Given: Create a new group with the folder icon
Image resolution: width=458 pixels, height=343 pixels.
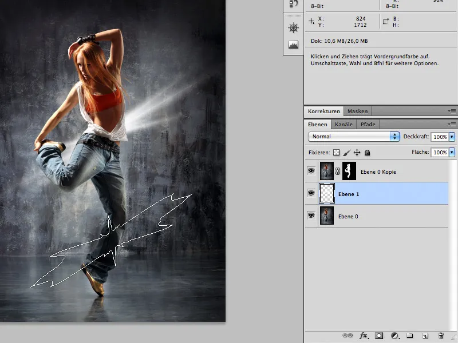Looking at the screenshot, I should pyautogui.click(x=409, y=336).
